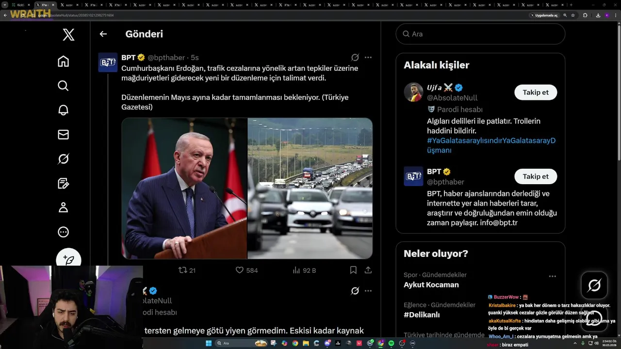Open BPT author name on main post
The height and width of the screenshot is (349, 621).
pyautogui.click(x=129, y=57)
